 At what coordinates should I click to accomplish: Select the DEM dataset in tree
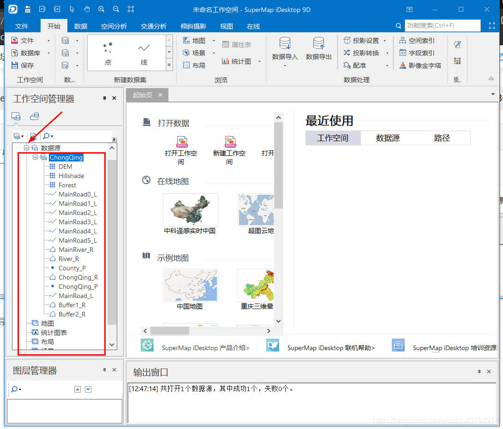[65, 167]
